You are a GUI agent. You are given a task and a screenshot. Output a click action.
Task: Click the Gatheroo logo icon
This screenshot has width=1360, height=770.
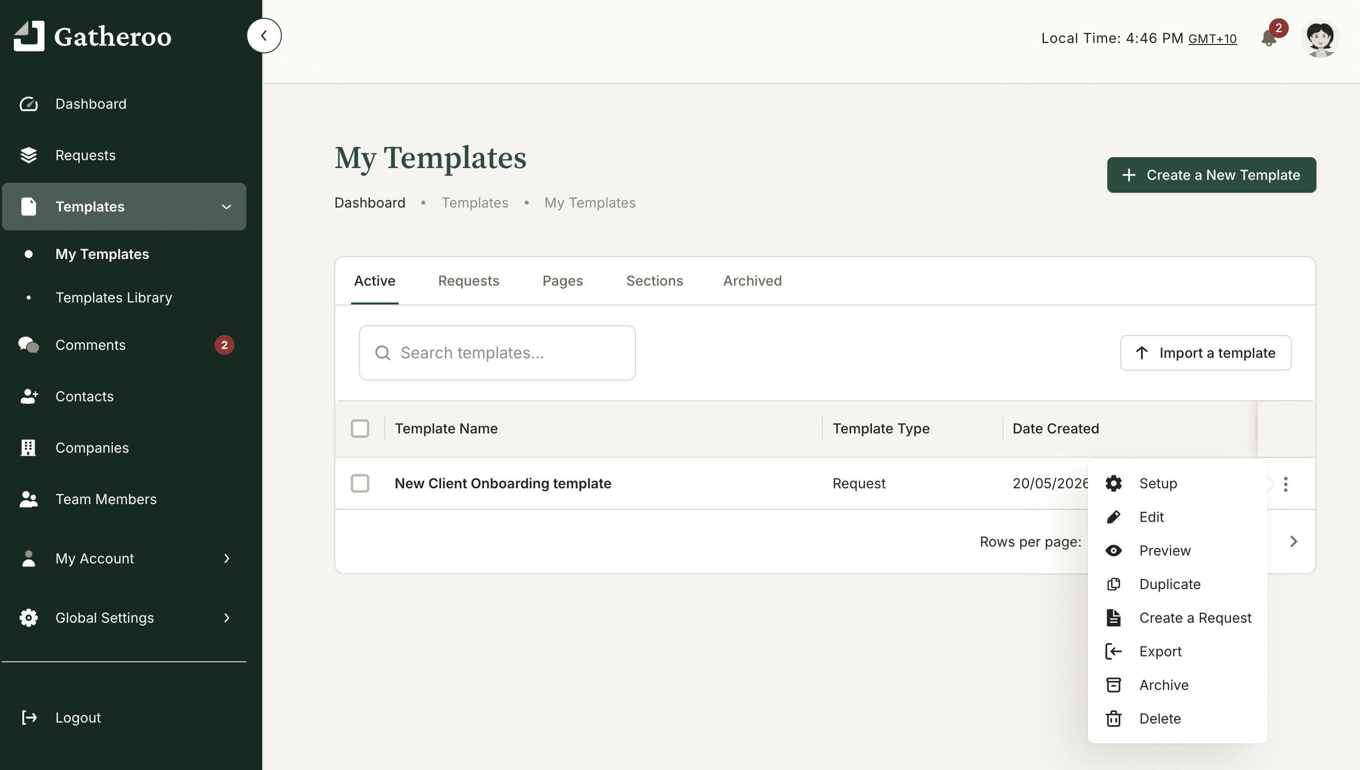coord(29,36)
